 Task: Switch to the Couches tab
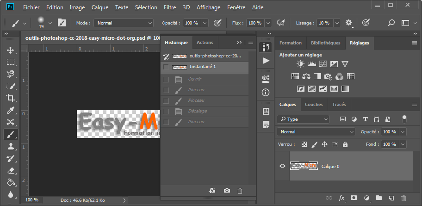(314, 105)
